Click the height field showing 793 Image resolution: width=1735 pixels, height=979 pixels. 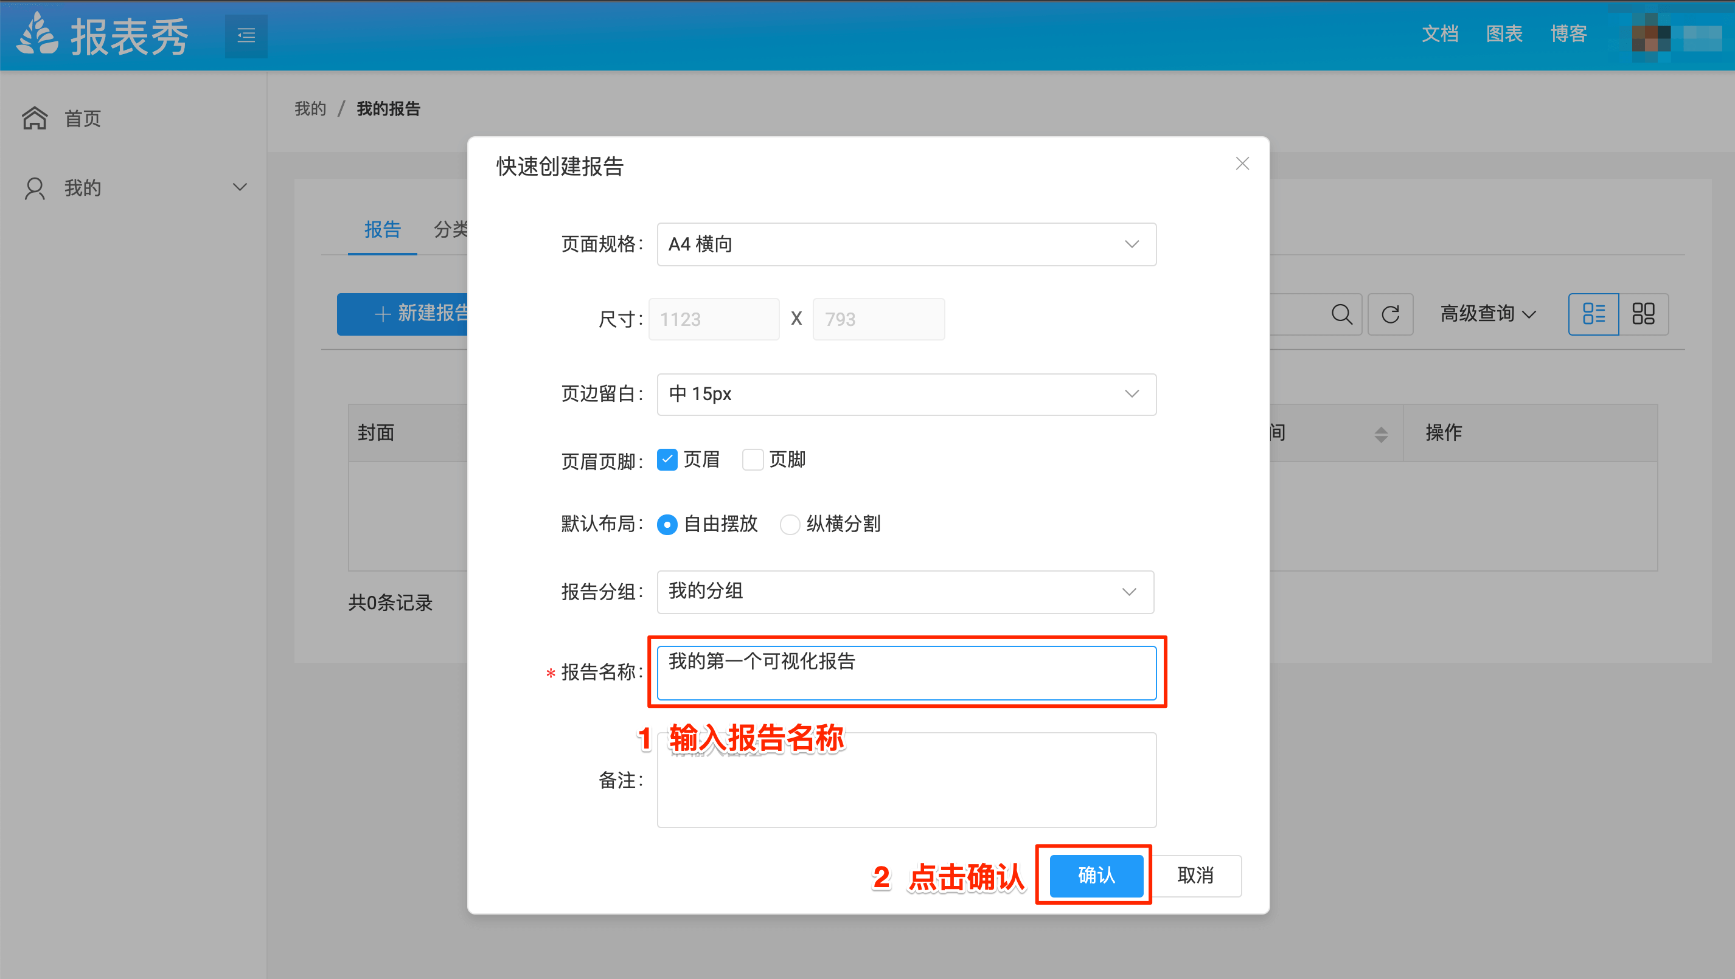878,319
